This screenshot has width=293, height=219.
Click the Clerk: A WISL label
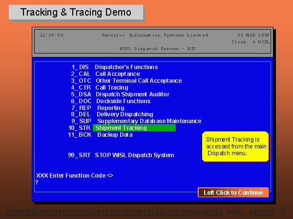[251, 42]
